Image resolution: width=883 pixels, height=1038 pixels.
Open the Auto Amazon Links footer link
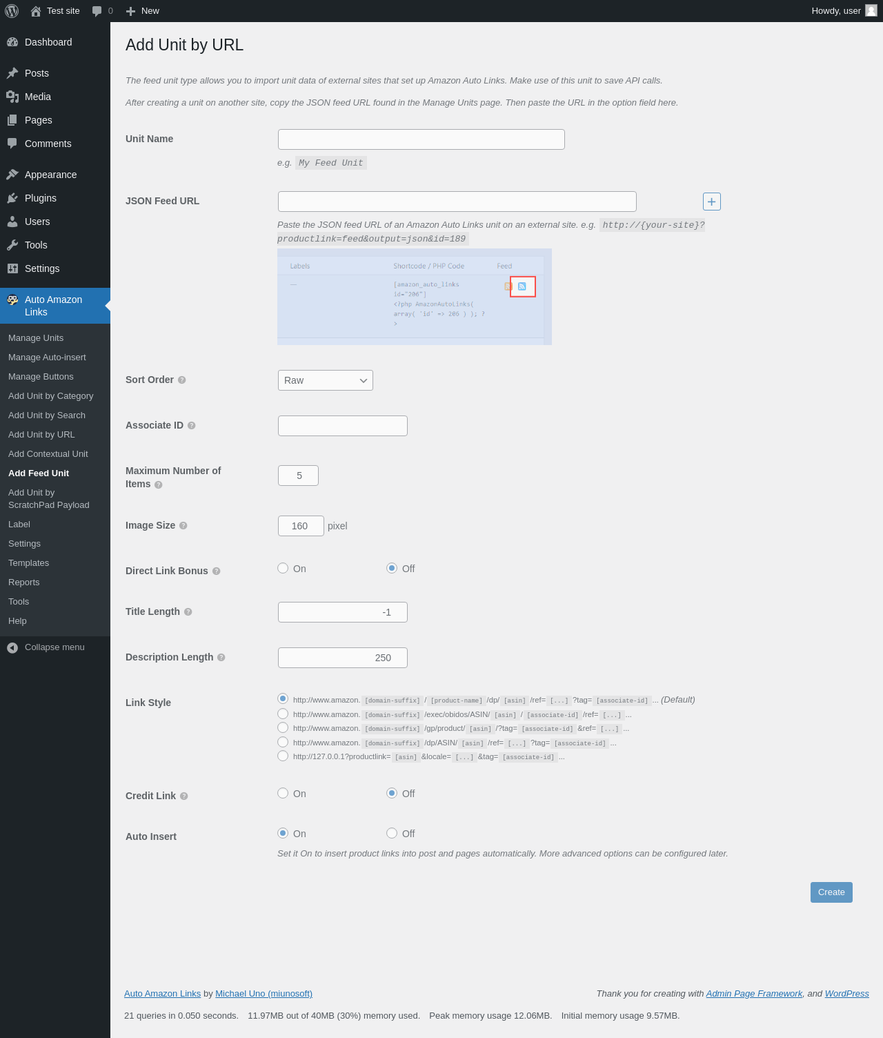coord(162,994)
